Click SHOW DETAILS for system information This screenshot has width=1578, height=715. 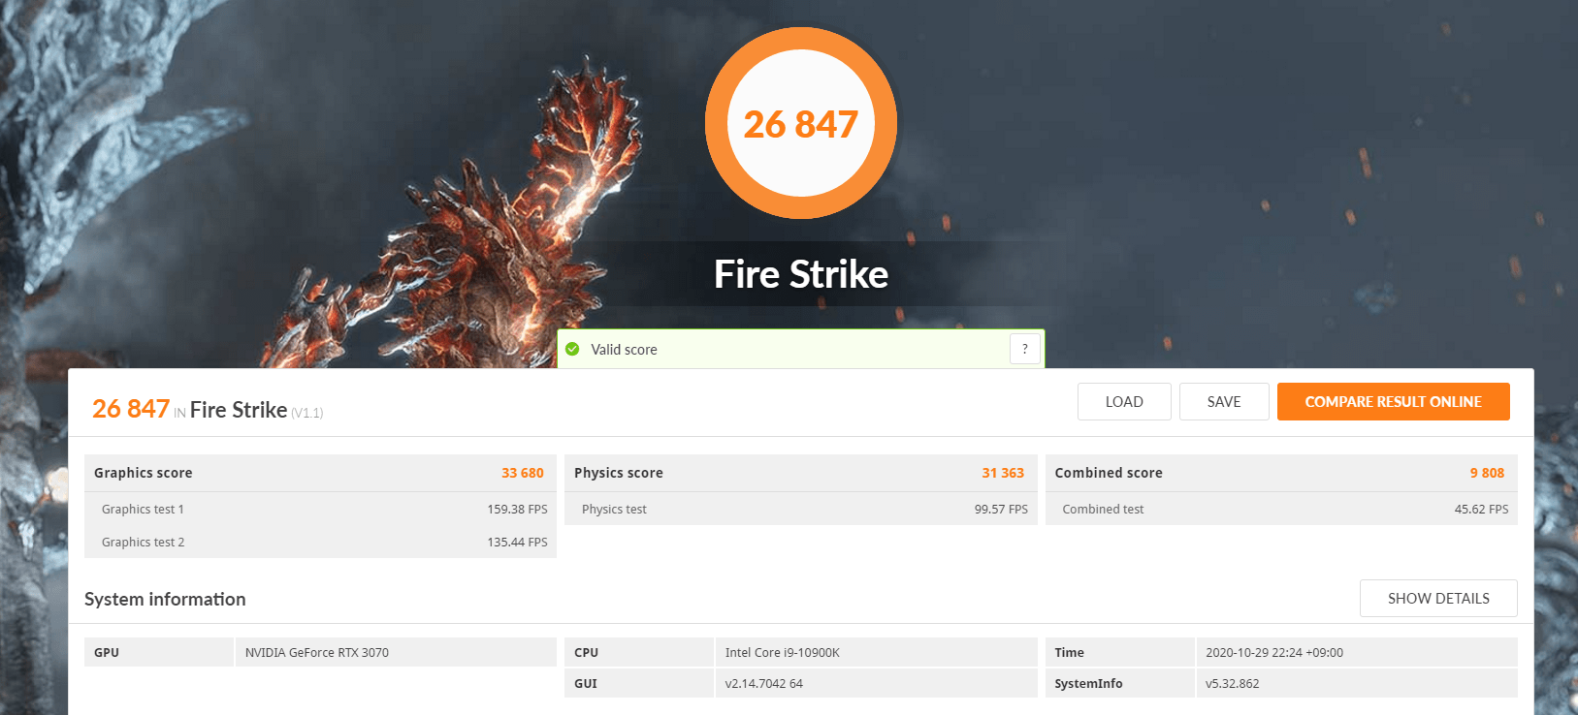point(1438,598)
